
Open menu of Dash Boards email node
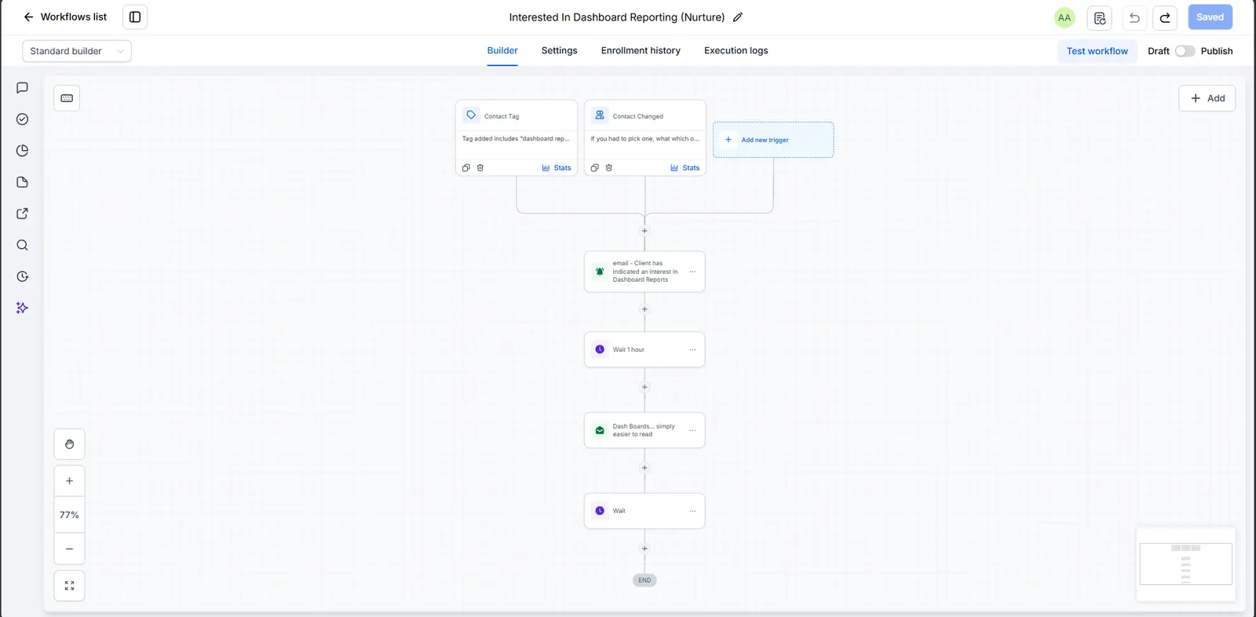click(692, 430)
